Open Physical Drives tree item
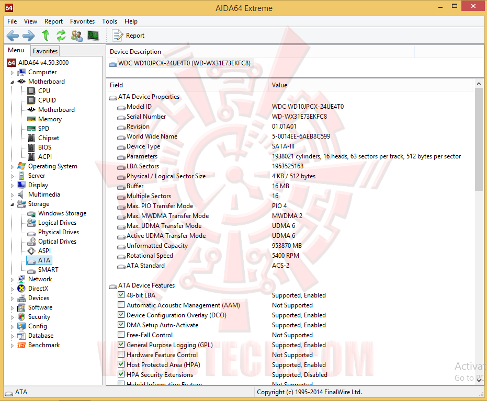The image size is (487, 401). (x=59, y=232)
